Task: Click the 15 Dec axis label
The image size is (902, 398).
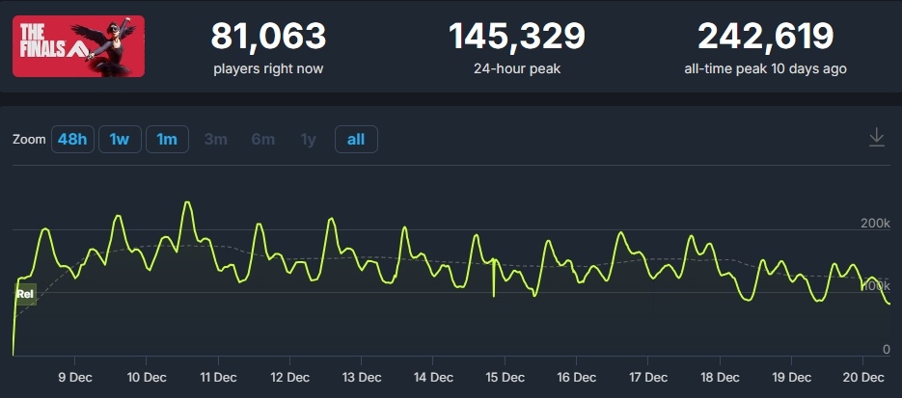Action: pos(506,377)
